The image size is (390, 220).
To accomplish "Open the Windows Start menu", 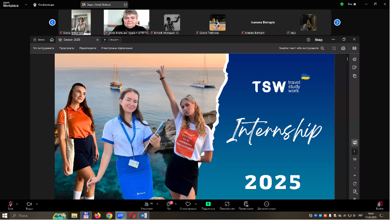I will pyautogui.click(x=5, y=216).
